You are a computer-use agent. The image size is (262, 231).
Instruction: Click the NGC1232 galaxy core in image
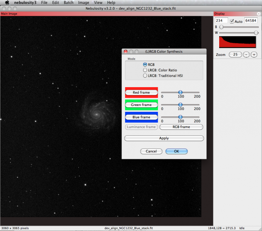(97, 115)
